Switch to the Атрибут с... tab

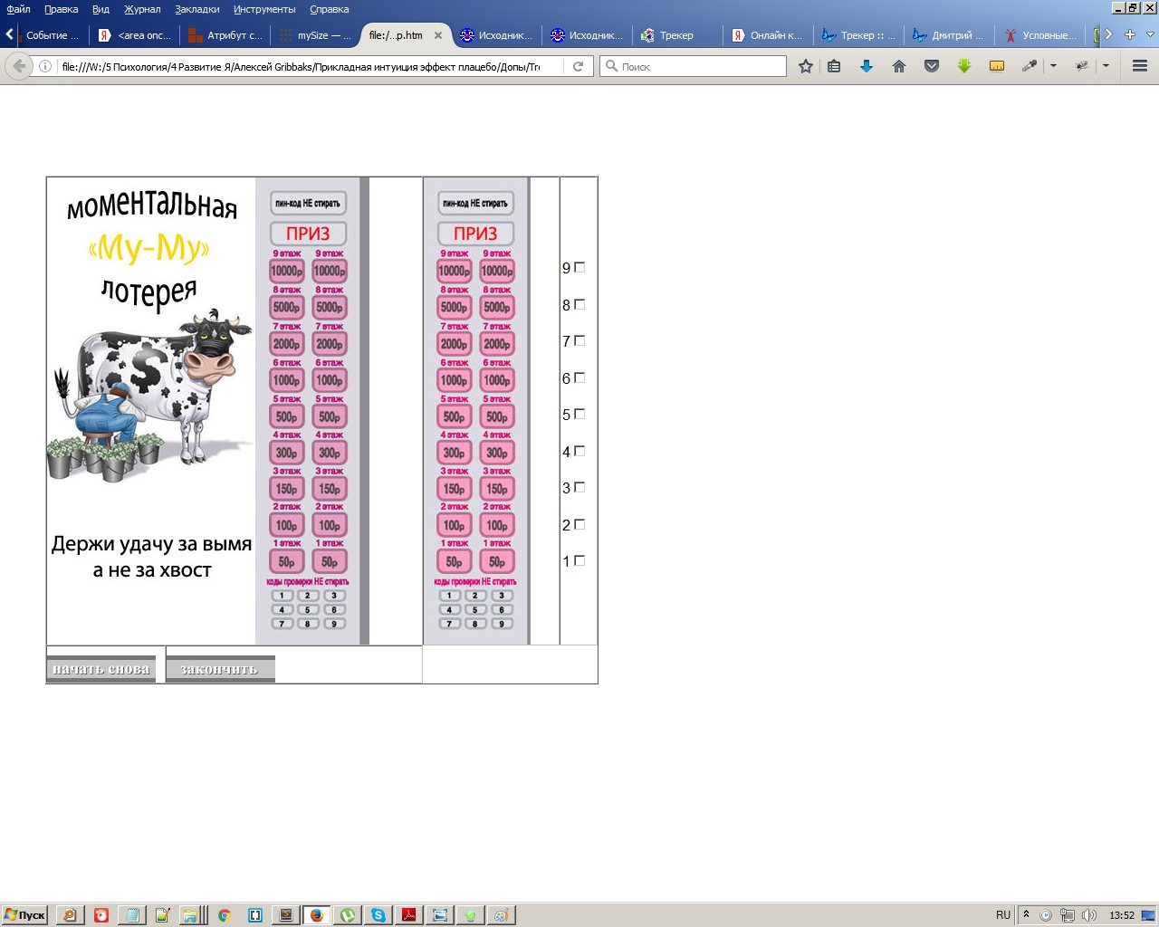[225, 35]
